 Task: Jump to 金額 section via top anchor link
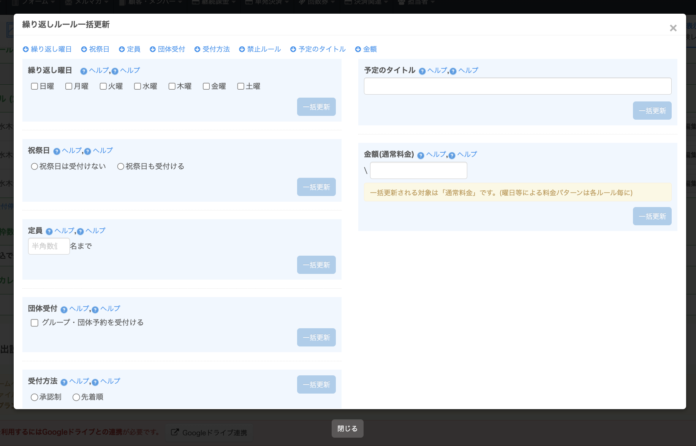(x=366, y=49)
